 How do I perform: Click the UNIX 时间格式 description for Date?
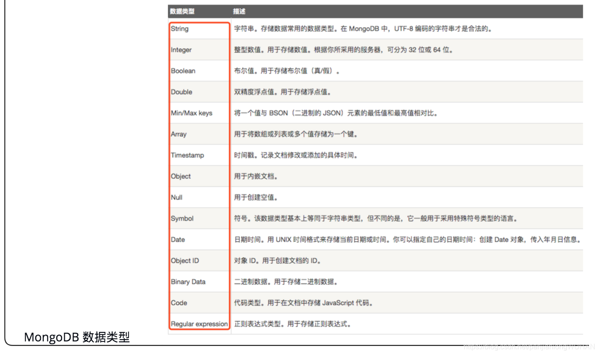408,240
